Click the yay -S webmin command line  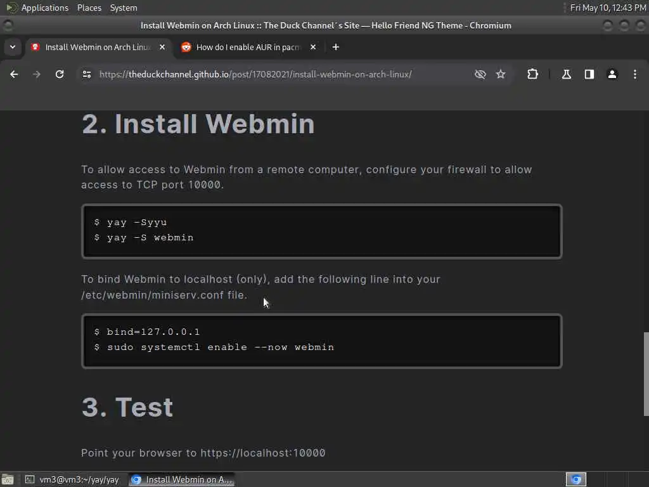[144, 238]
